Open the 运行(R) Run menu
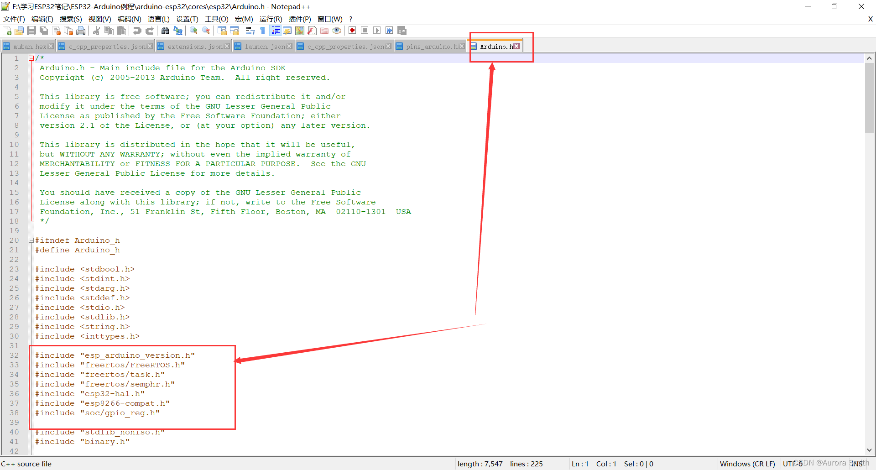The height and width of the screenshot is (470, 876). pos(271,19)
